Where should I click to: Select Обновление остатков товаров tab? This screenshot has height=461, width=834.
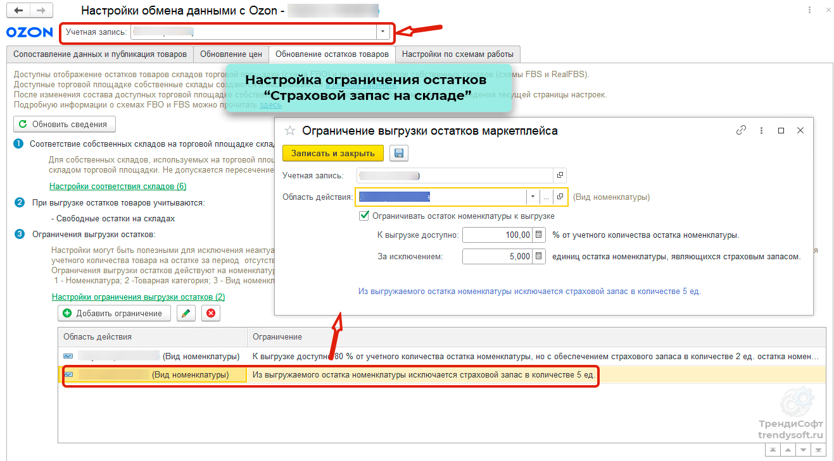click(x=332, y=54)
